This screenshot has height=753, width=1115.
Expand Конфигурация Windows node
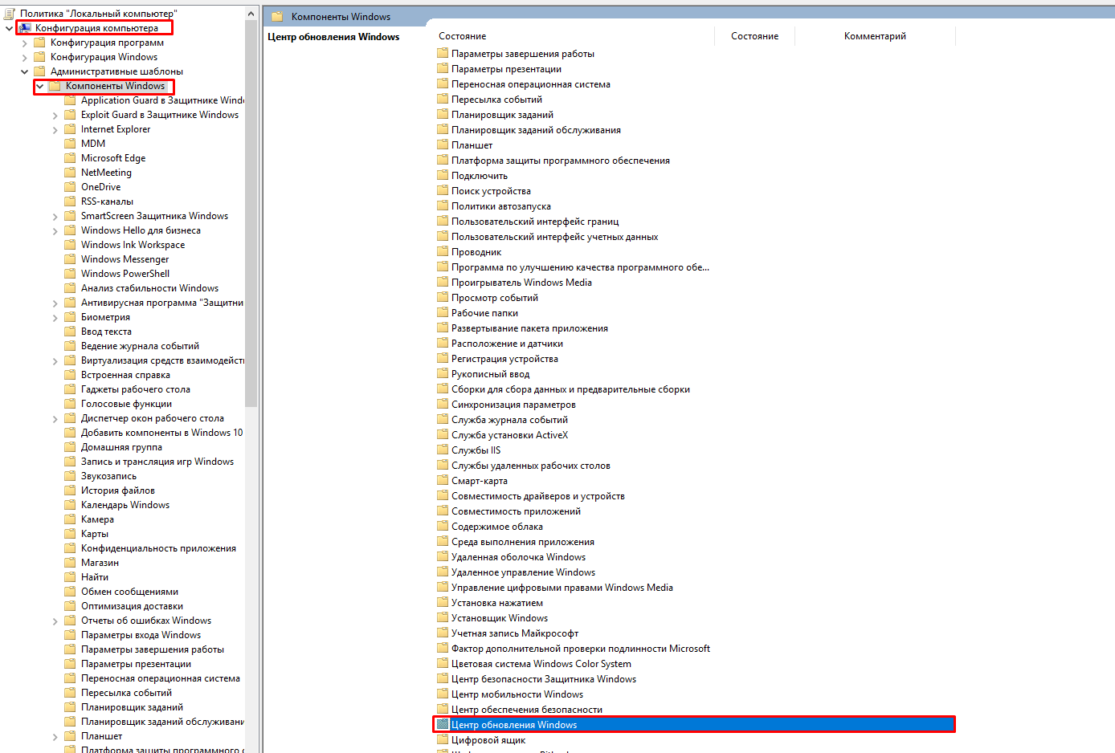tap(24, 58)
